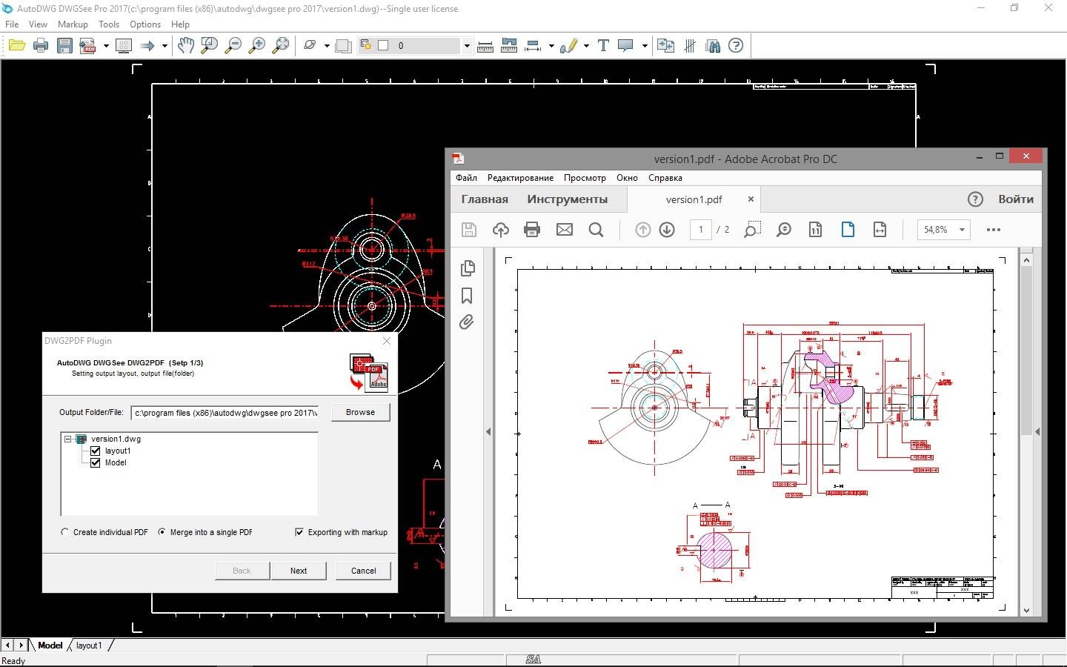Switch to the layout1 tab at bottom
This screenshot has height=667, width=1067.
(x=89, y=646)
